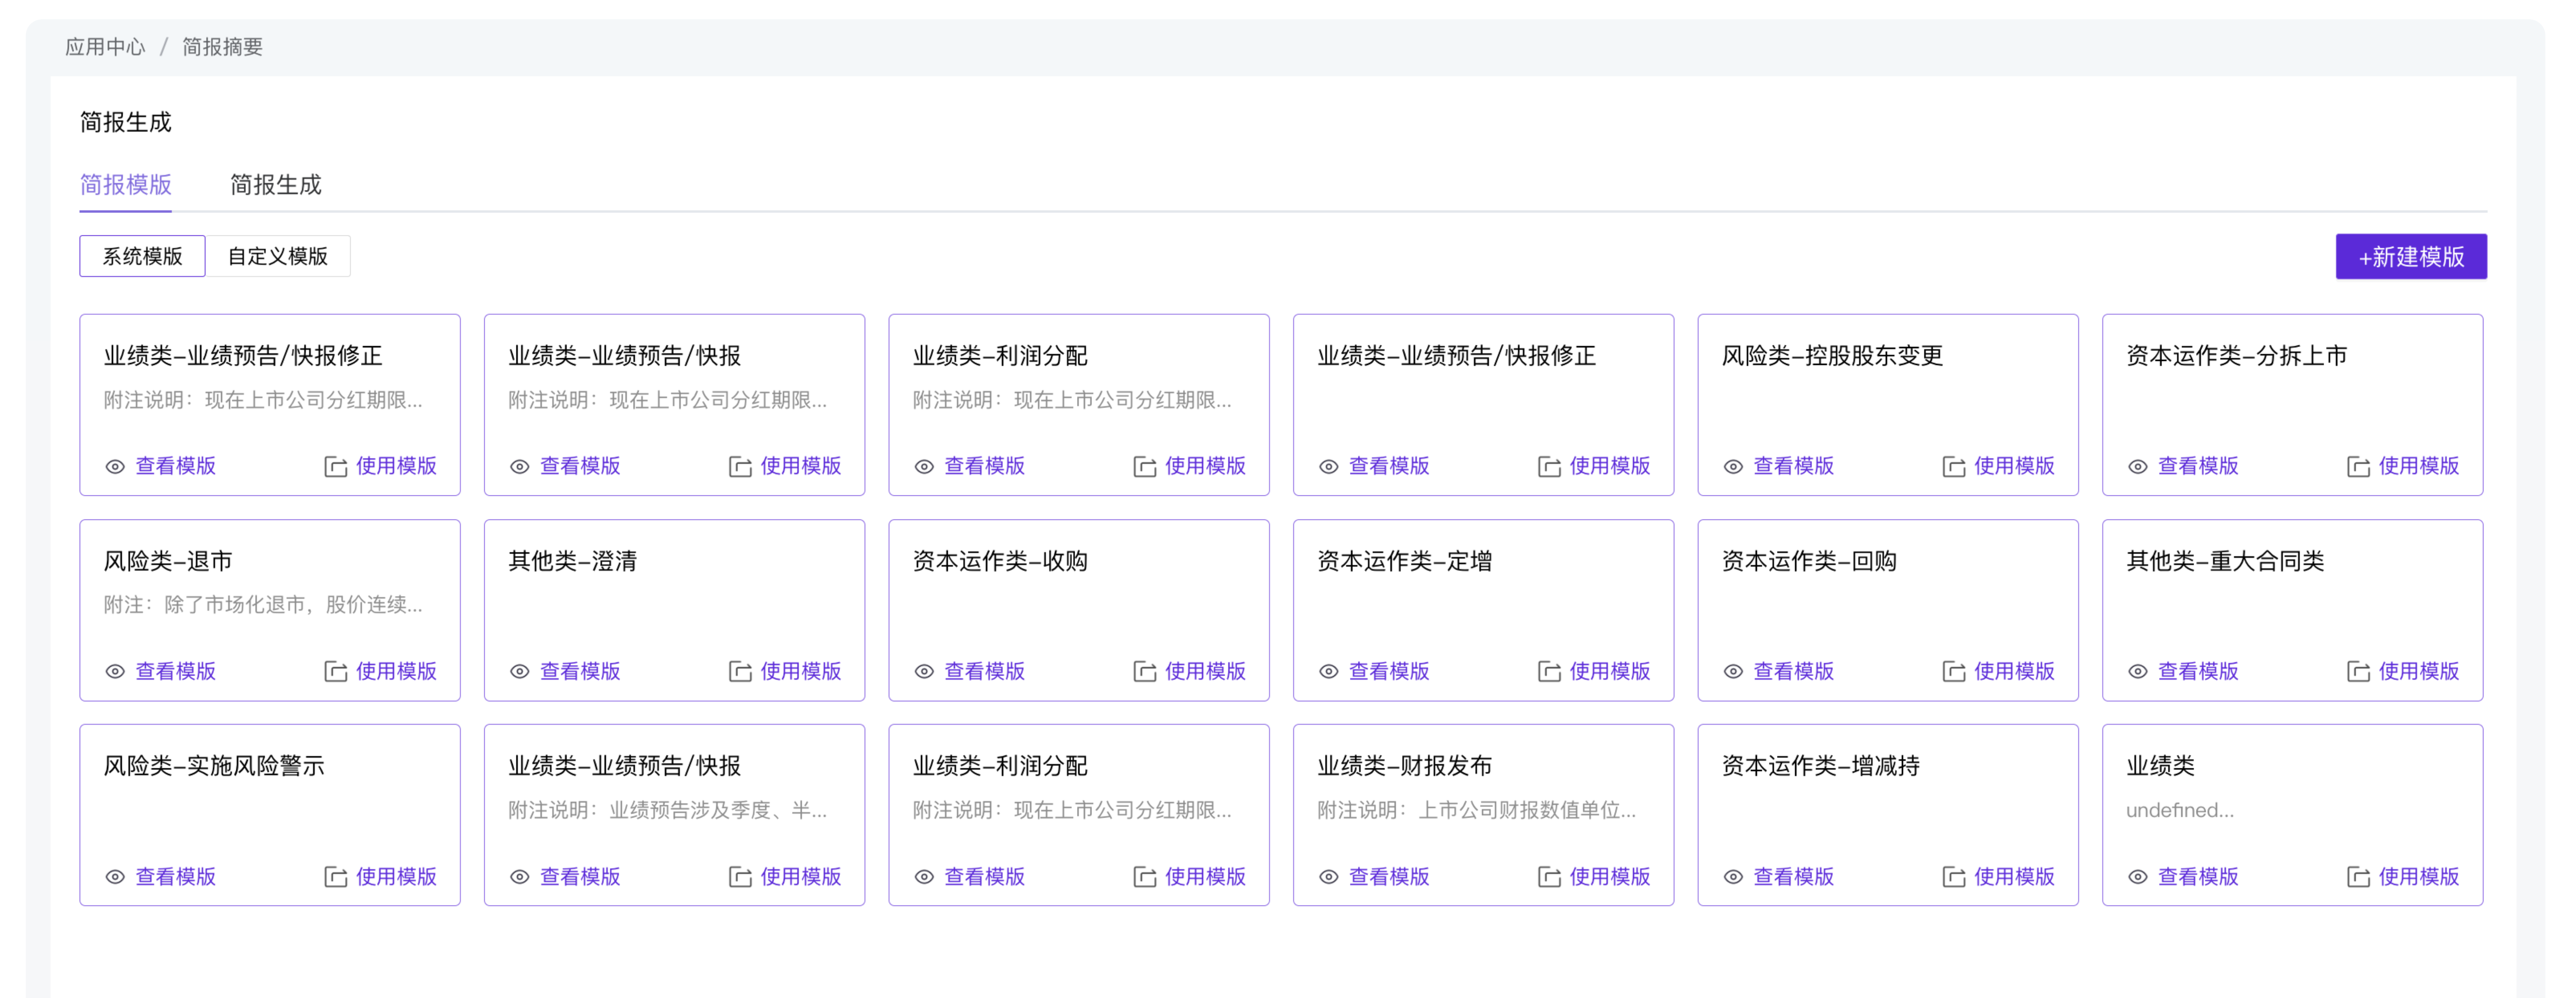
Task: Click use-template icon on 其他类–澄清 card
Action: [740, 672]
